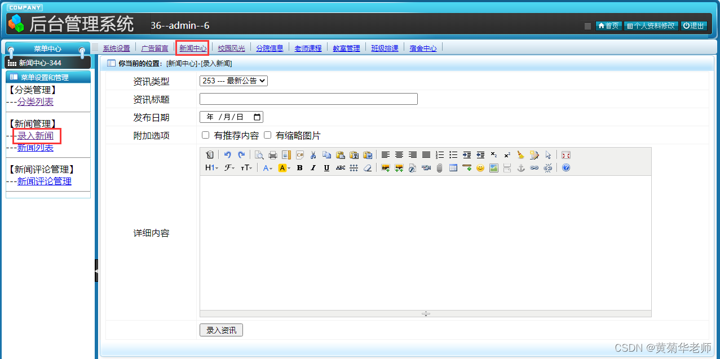Open 个人资料修改 profile button
Image resolution: width=720 pixels, height=359 pixels.
[650, 25]
